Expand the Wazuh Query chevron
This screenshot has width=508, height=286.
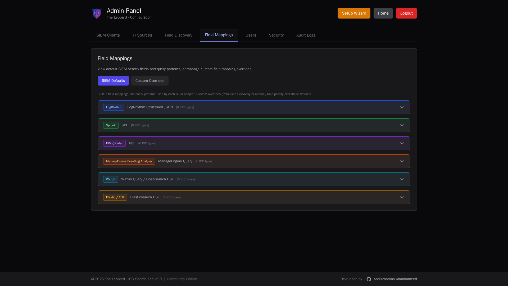point(402,179)
